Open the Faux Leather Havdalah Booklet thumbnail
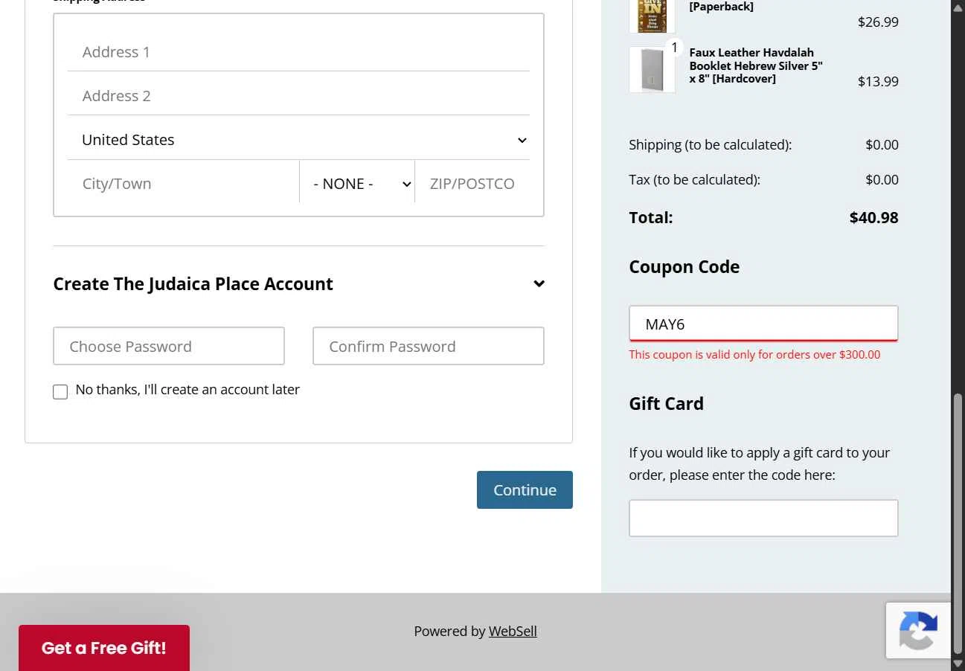The height and width of the screenshot is (671, 965). pyautogui.click(x=652, y=70)
